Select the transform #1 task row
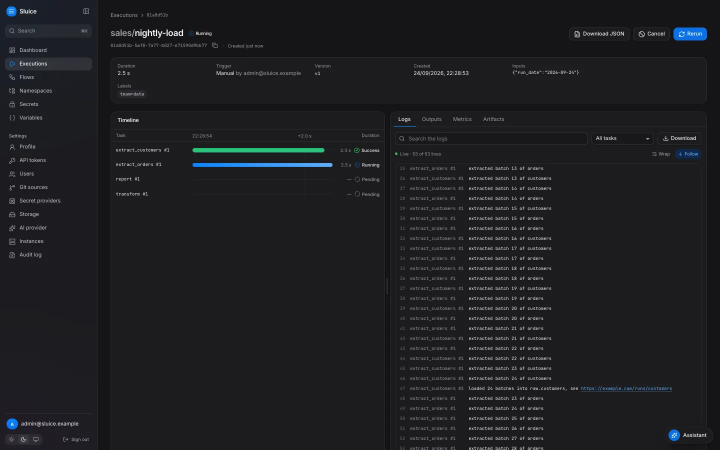720x450 pixels. coord(247,194)
